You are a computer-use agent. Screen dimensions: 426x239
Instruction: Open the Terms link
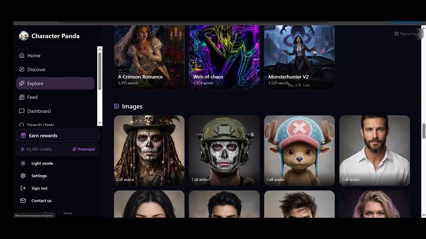68,213
